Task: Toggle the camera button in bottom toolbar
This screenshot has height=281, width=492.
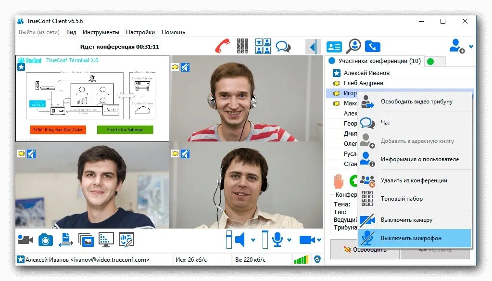Action: (x=307, y=240)
